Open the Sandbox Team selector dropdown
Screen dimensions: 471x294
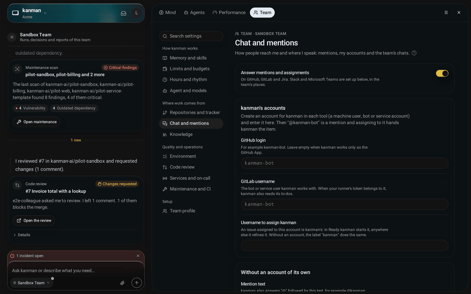click(31, 283)
